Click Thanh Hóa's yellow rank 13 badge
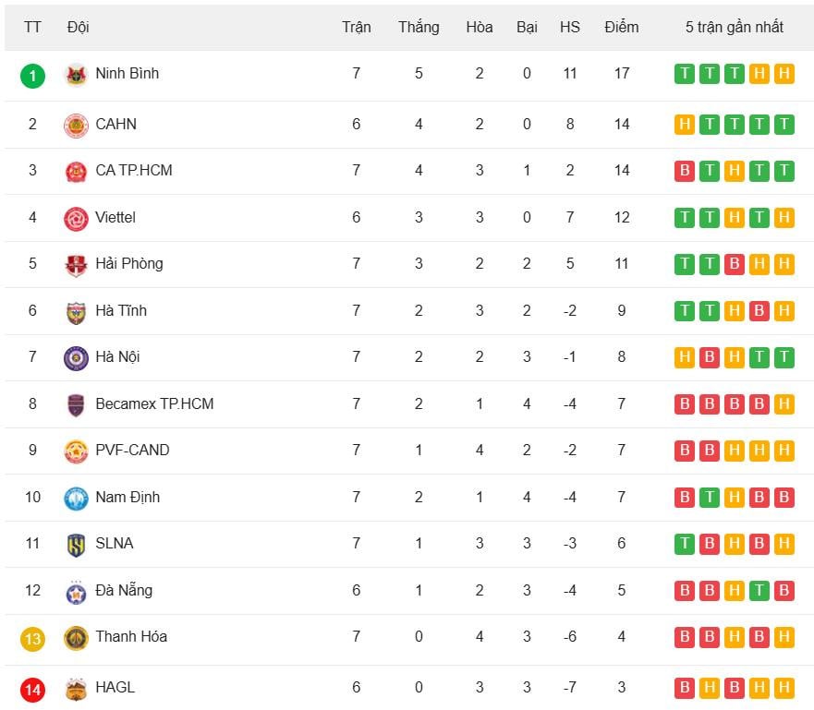Viewport: 814px width, 710px height. [x=32, y=638]
